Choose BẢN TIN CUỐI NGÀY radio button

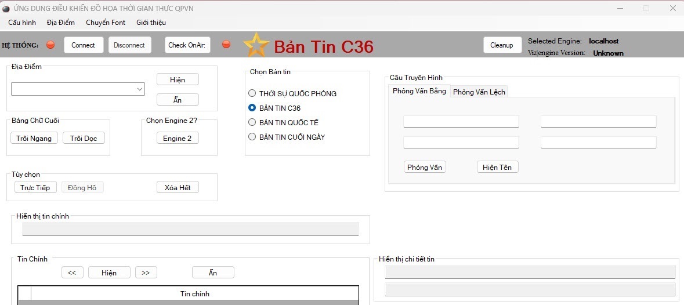click(252, 137)
